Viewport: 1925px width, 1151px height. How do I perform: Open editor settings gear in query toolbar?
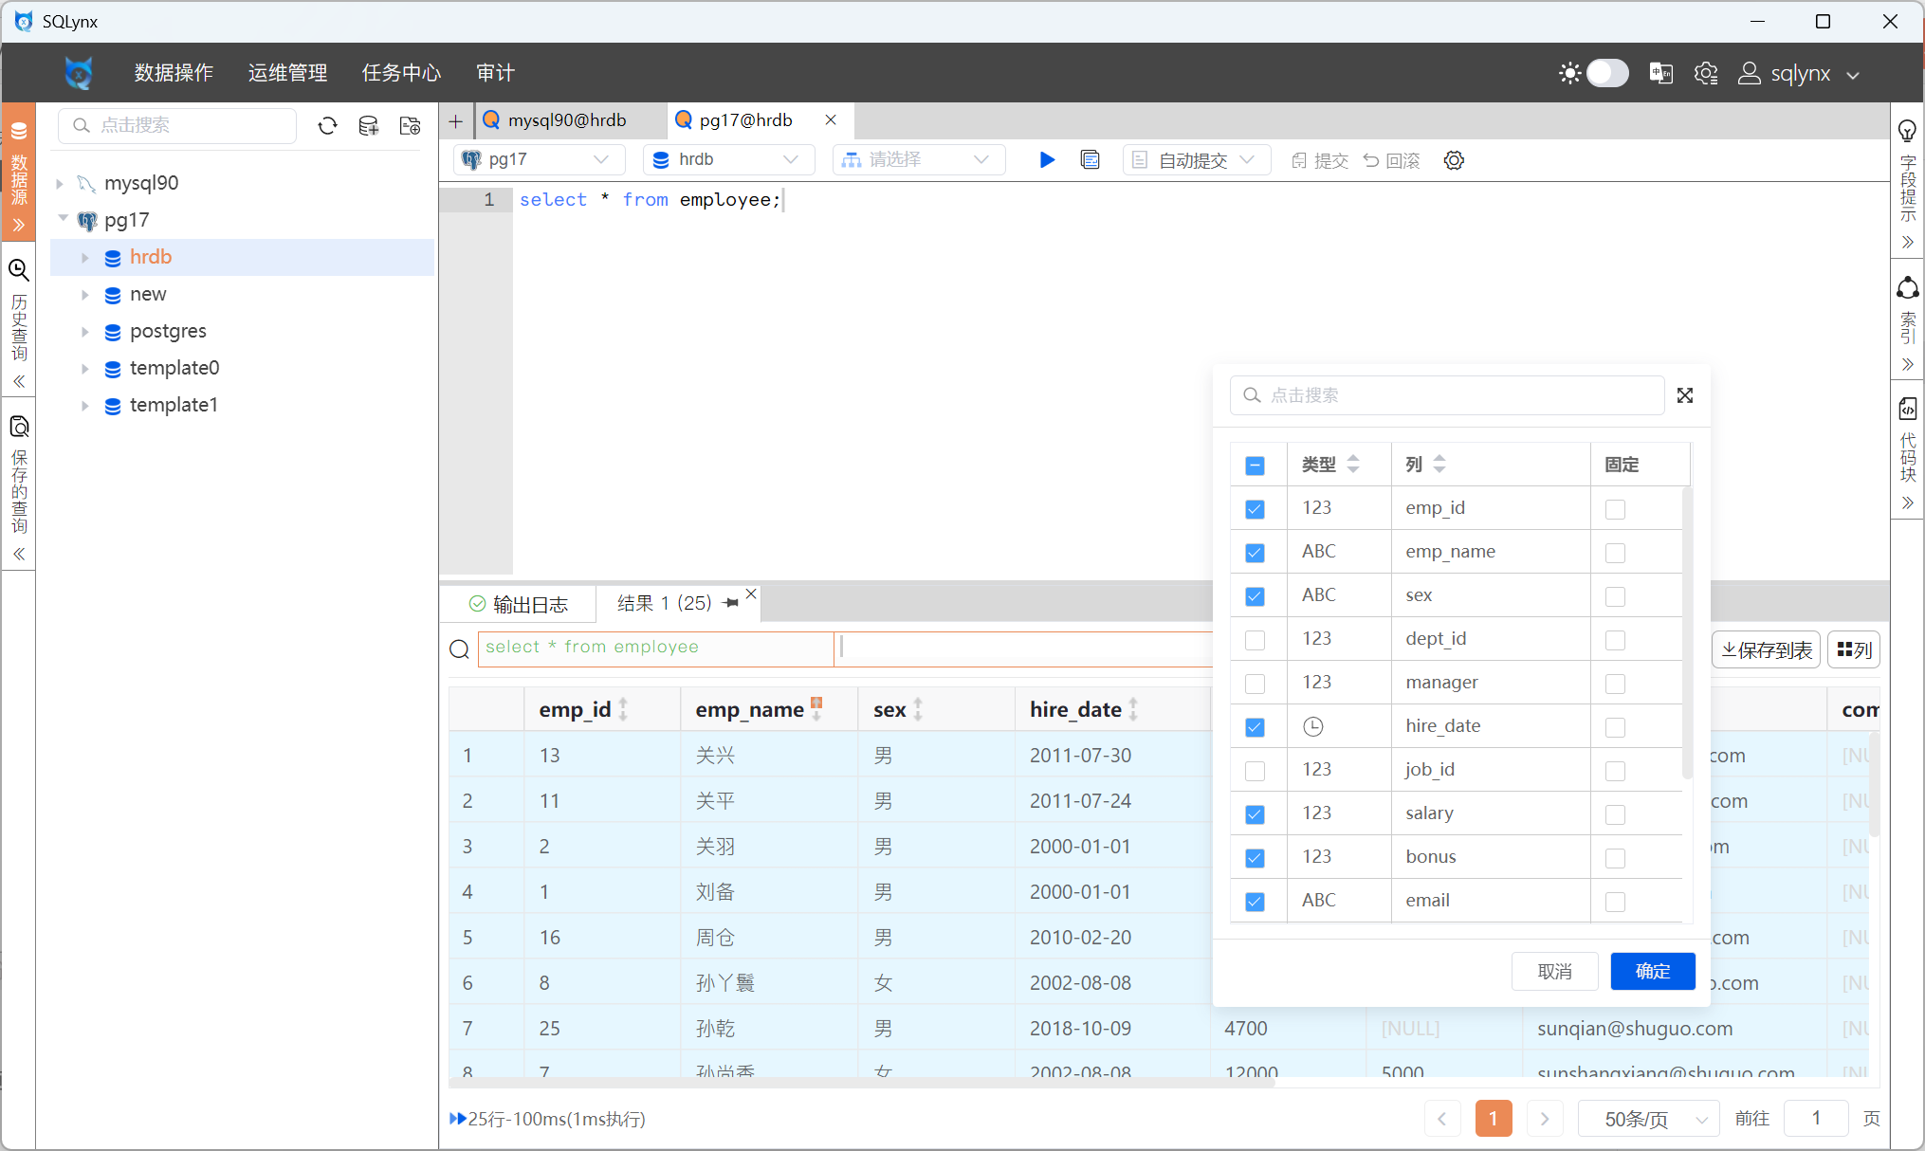(x=1454, y=160)
